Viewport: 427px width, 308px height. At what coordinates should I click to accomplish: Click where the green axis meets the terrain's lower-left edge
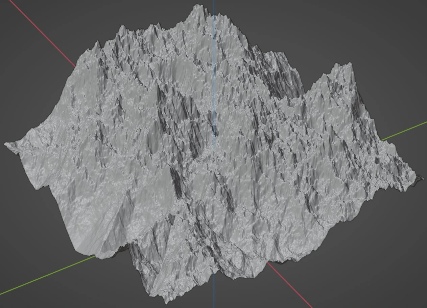(95, 257)
